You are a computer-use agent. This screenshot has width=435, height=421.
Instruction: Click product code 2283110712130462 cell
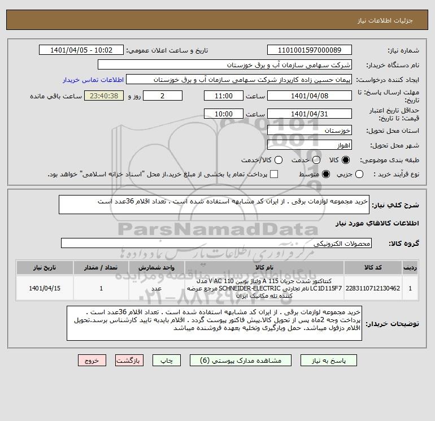tap(373, 288)
